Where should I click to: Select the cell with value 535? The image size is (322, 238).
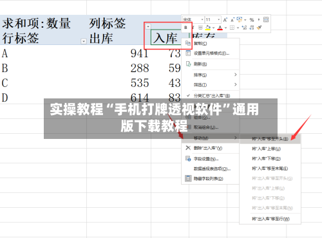coord(118,83)
